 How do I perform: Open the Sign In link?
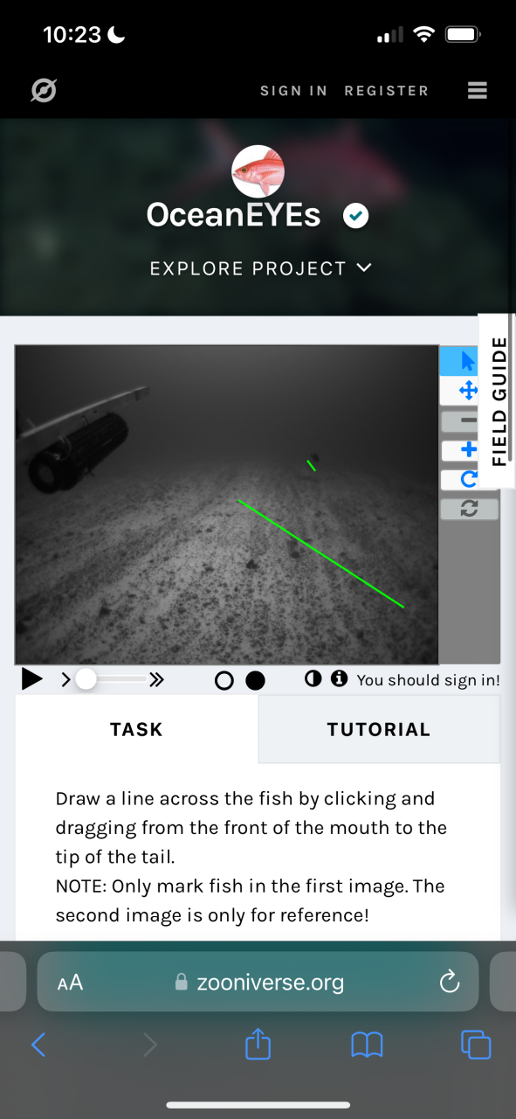[293, 91]
